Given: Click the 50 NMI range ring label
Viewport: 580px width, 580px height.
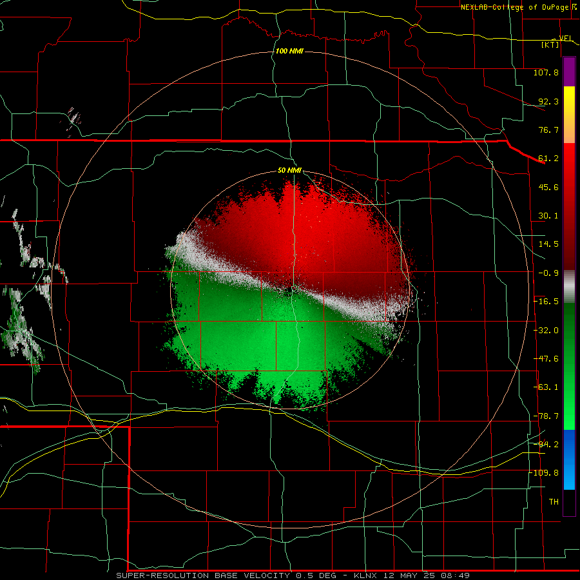Looking at the screenshot, I should (289, 170).
